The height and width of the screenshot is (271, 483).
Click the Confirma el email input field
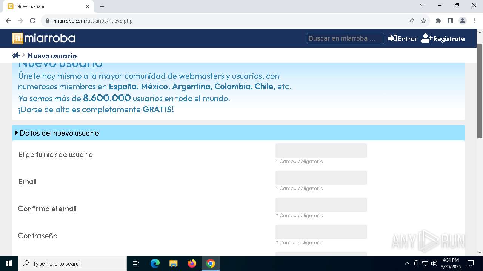pos(321,205)
